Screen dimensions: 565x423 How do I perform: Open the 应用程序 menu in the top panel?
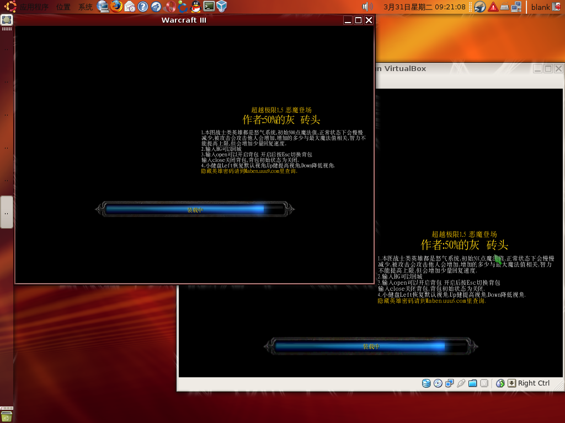click(x=34, y=7)
